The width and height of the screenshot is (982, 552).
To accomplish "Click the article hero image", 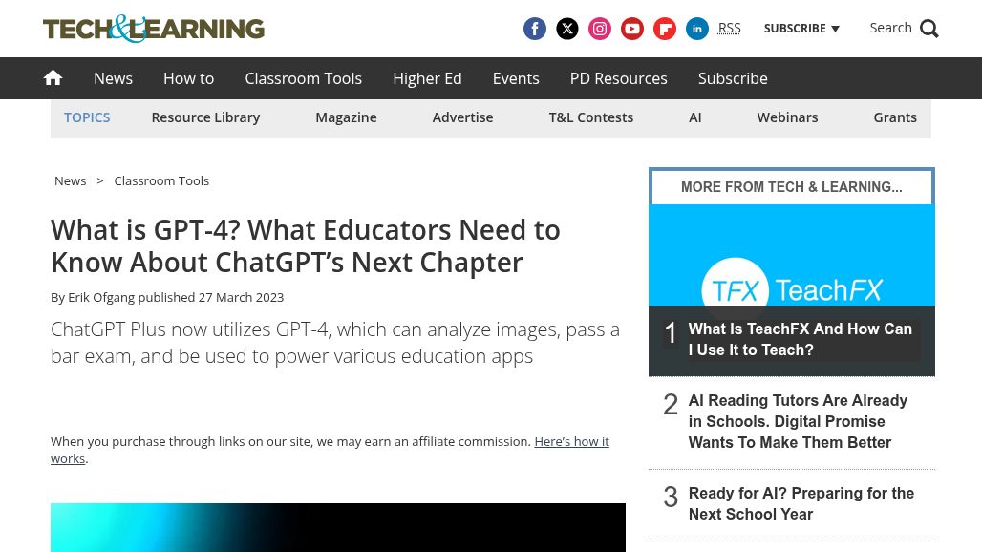I will 337,527.
